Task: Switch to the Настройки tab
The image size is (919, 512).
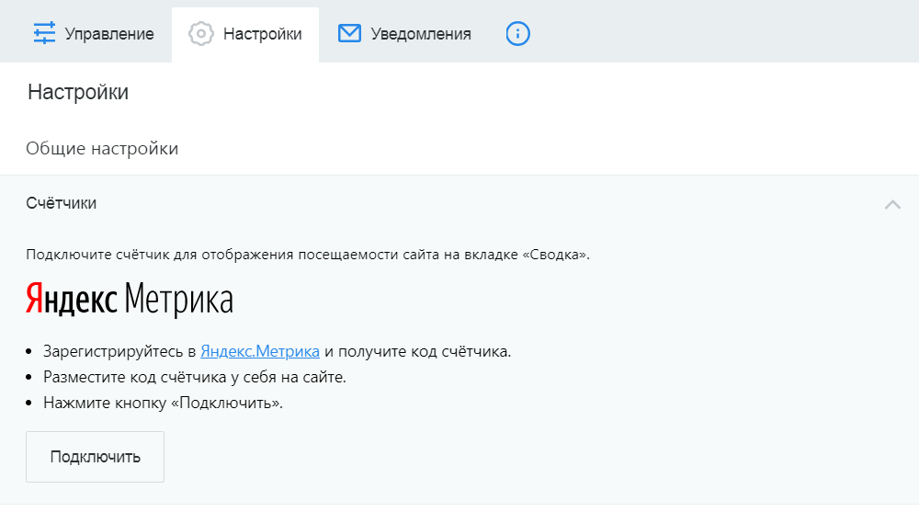Action: (245, 34)
